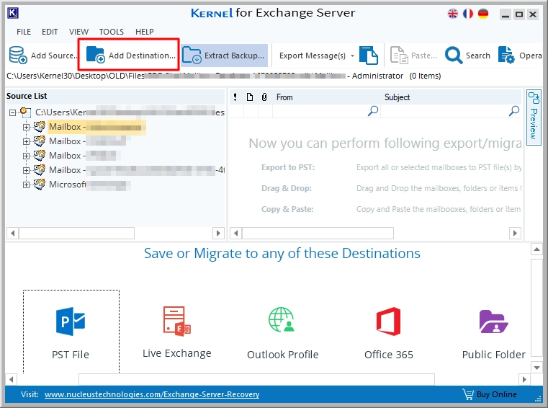This screenshot has width=548, height=408.
Task: Click the Paste... label in toolbar
Action: pos(424,56)
